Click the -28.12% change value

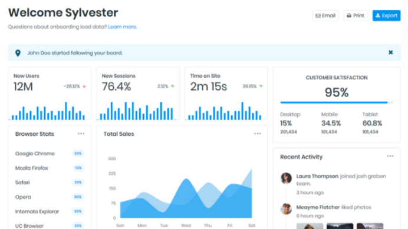[x=72, y=87]
